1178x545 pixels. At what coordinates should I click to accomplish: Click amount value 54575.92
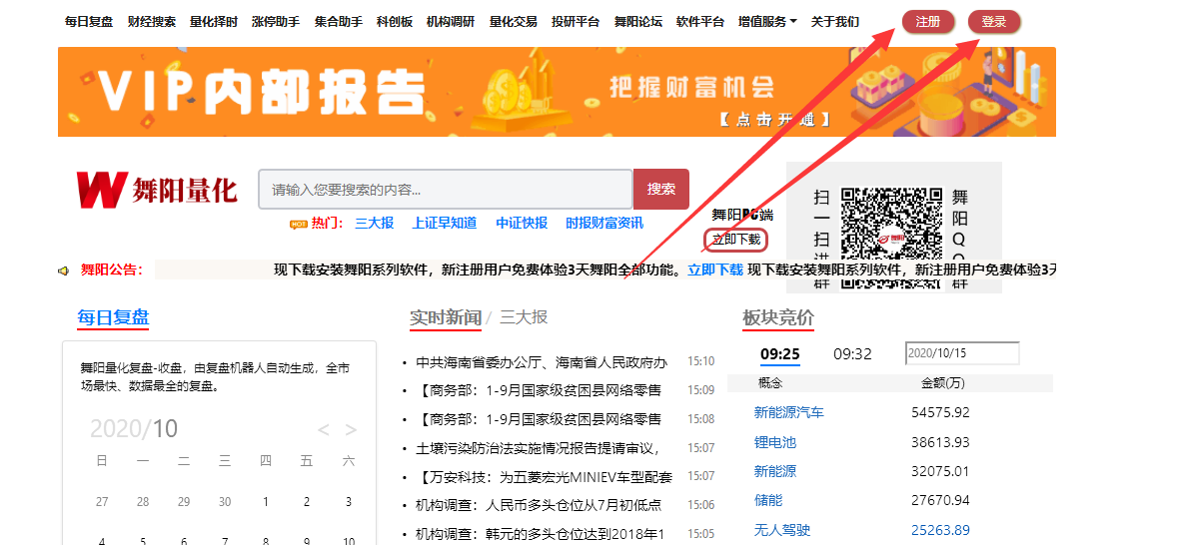pos(940,413)
